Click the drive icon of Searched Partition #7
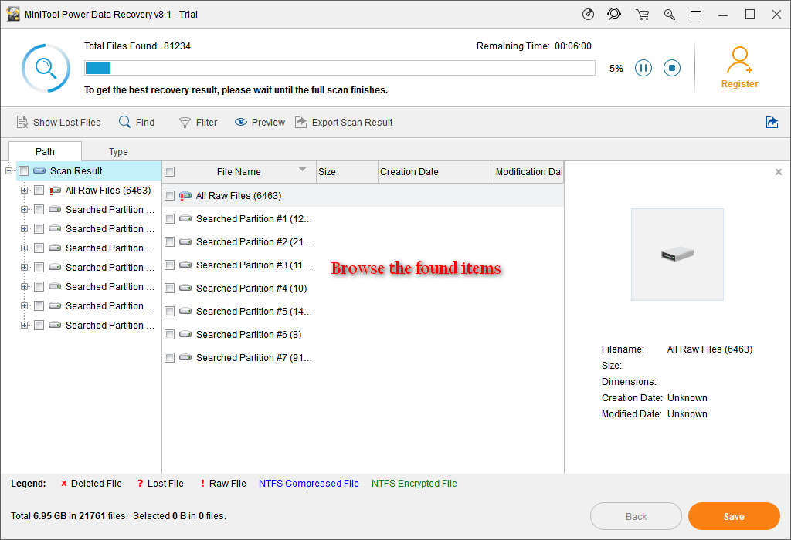791x540 pixels. click(x=185, y=358)
